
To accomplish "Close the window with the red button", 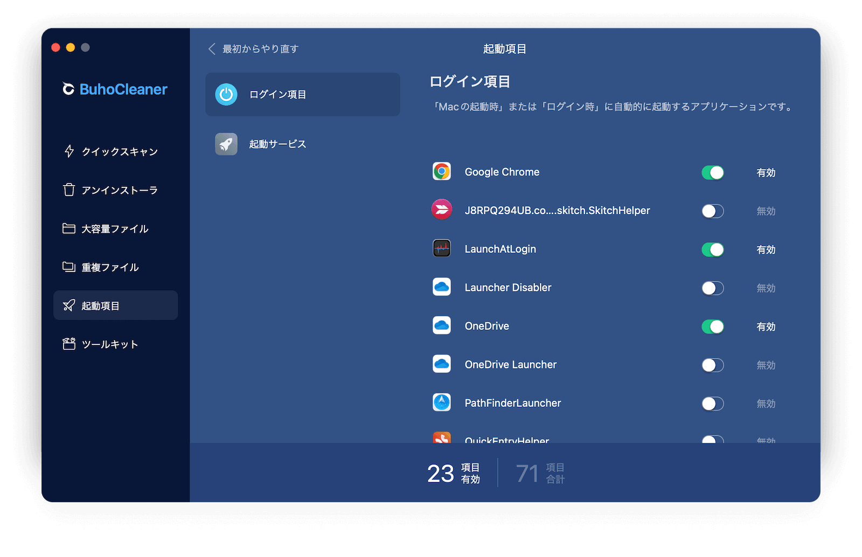I will pyautogui.click(x=55, y=47).
